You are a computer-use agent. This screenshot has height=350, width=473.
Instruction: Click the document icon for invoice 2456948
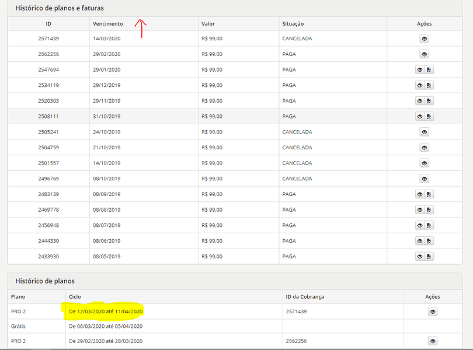tap(429, 225)
